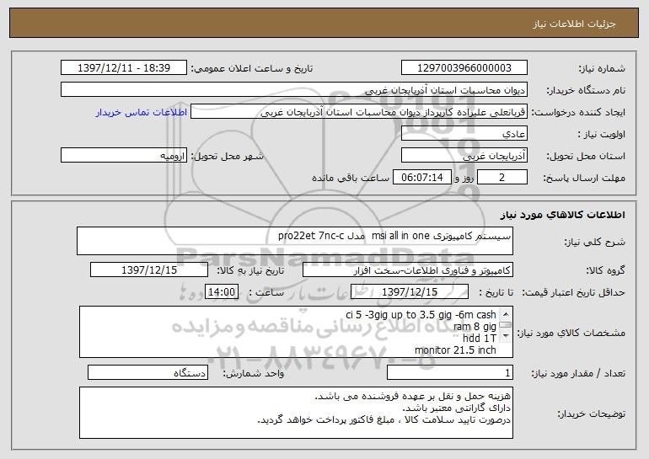Image resolution: width=649 pixels, height=459 pixels.
Task: Open buyer contact information link
Action: [142, 113]
